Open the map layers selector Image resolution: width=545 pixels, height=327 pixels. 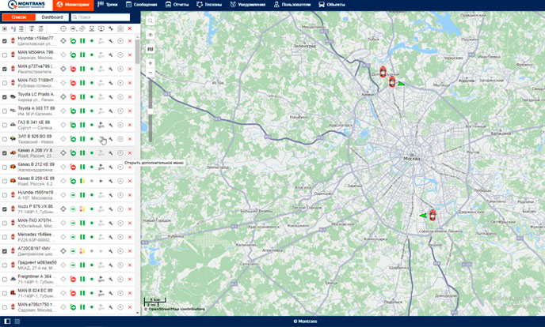pyautogui.click(x=151, y=49)
